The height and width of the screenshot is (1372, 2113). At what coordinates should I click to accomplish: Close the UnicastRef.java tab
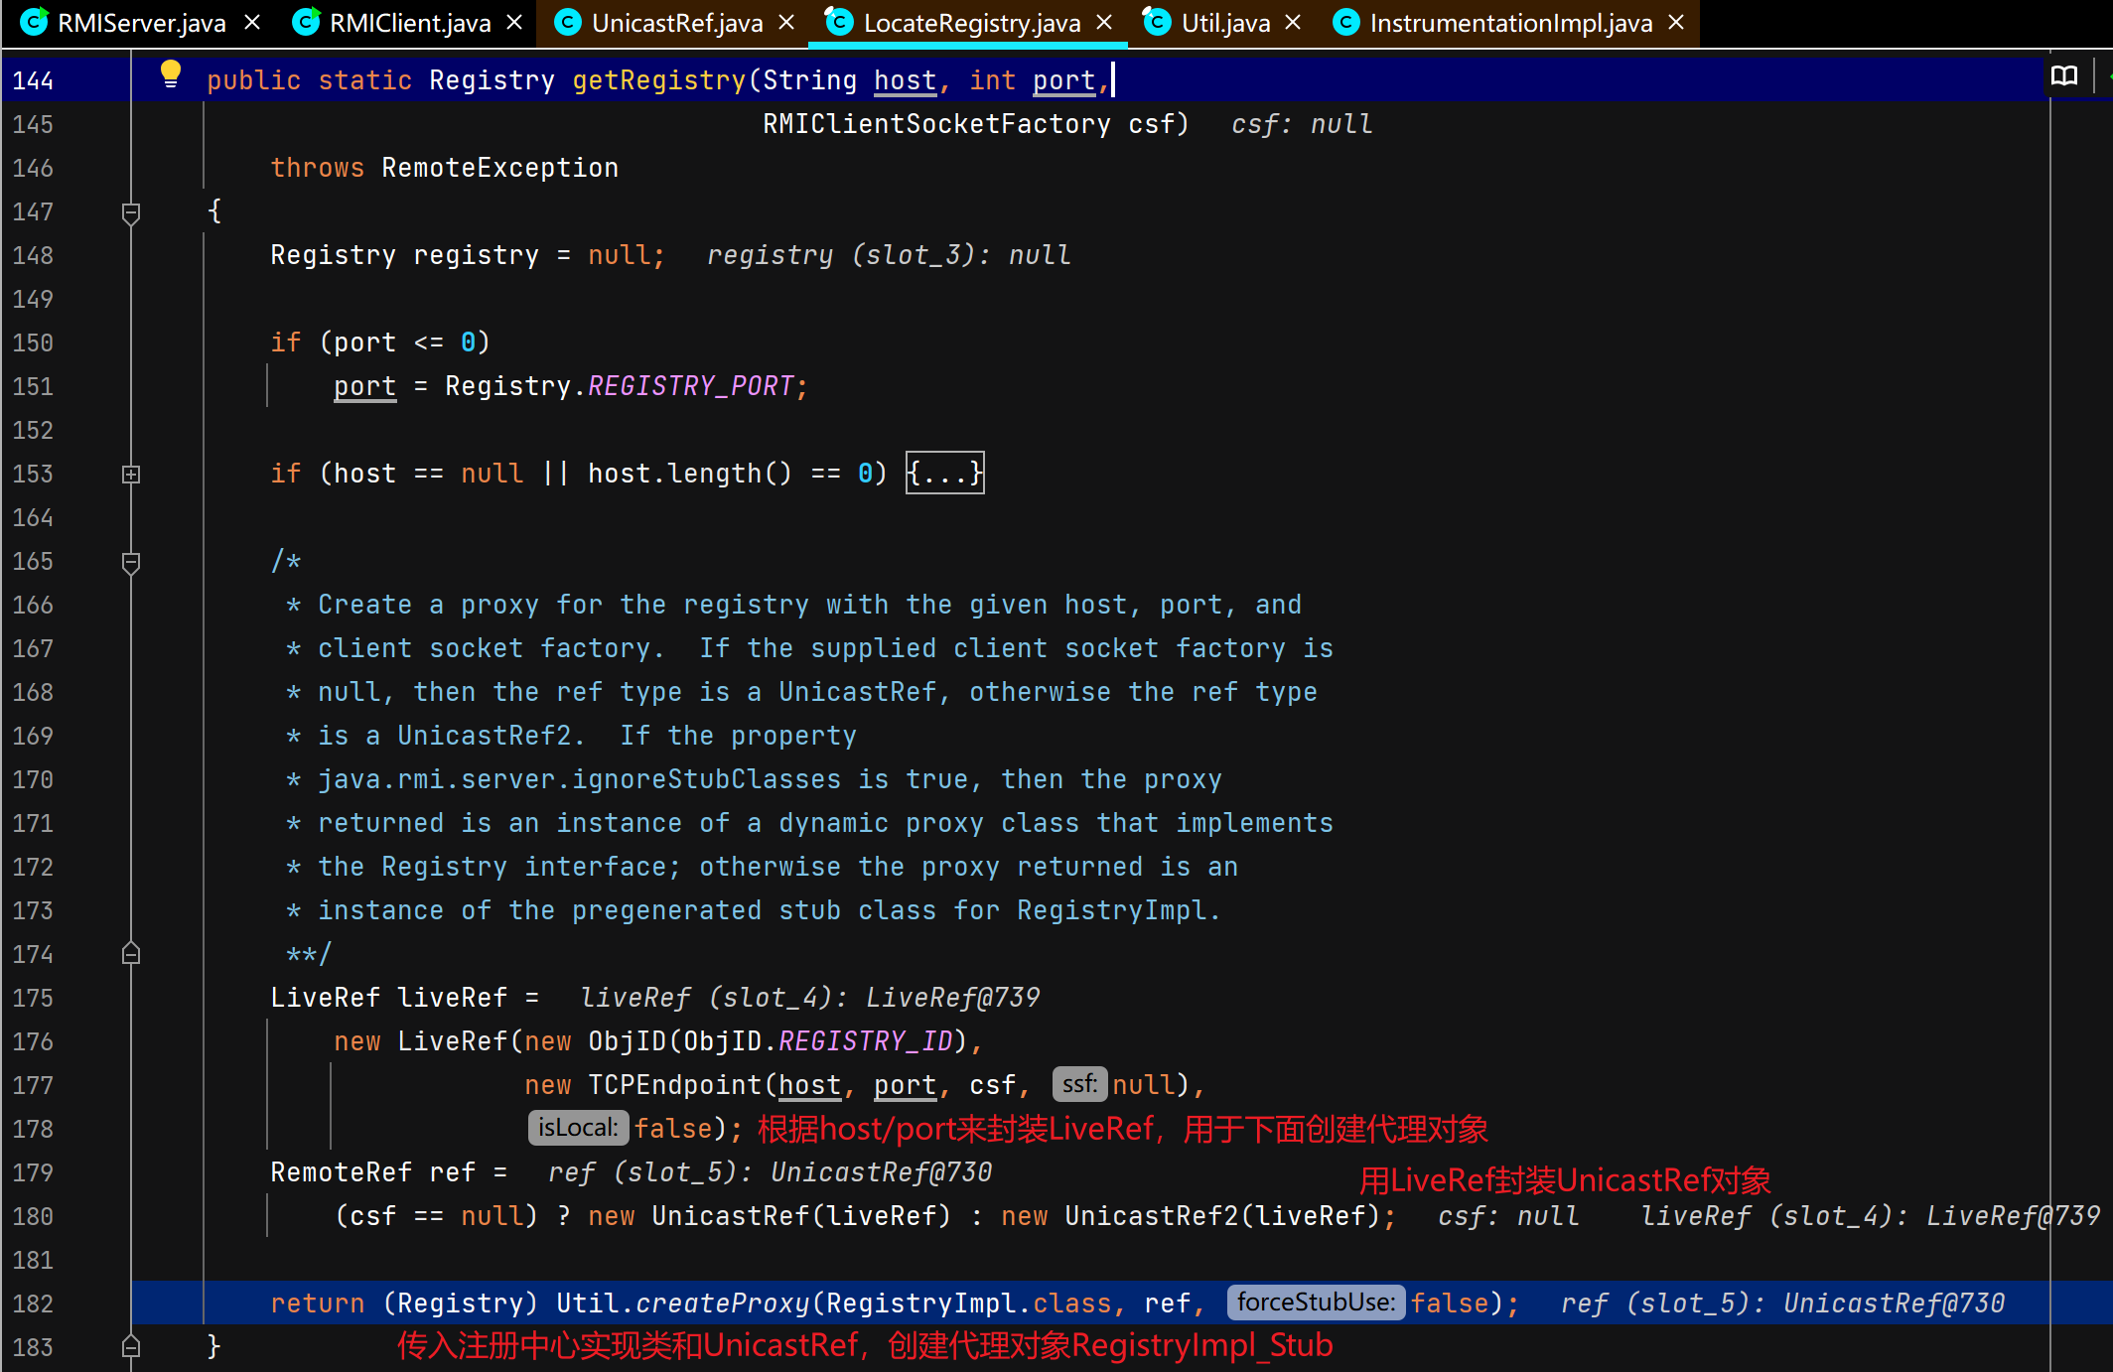tap(786, 22)
